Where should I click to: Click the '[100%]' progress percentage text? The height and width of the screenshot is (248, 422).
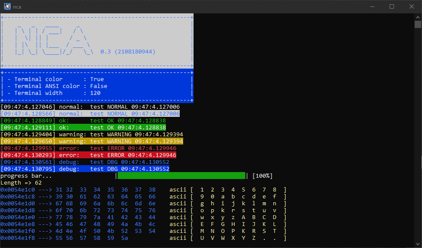(262, 176)
